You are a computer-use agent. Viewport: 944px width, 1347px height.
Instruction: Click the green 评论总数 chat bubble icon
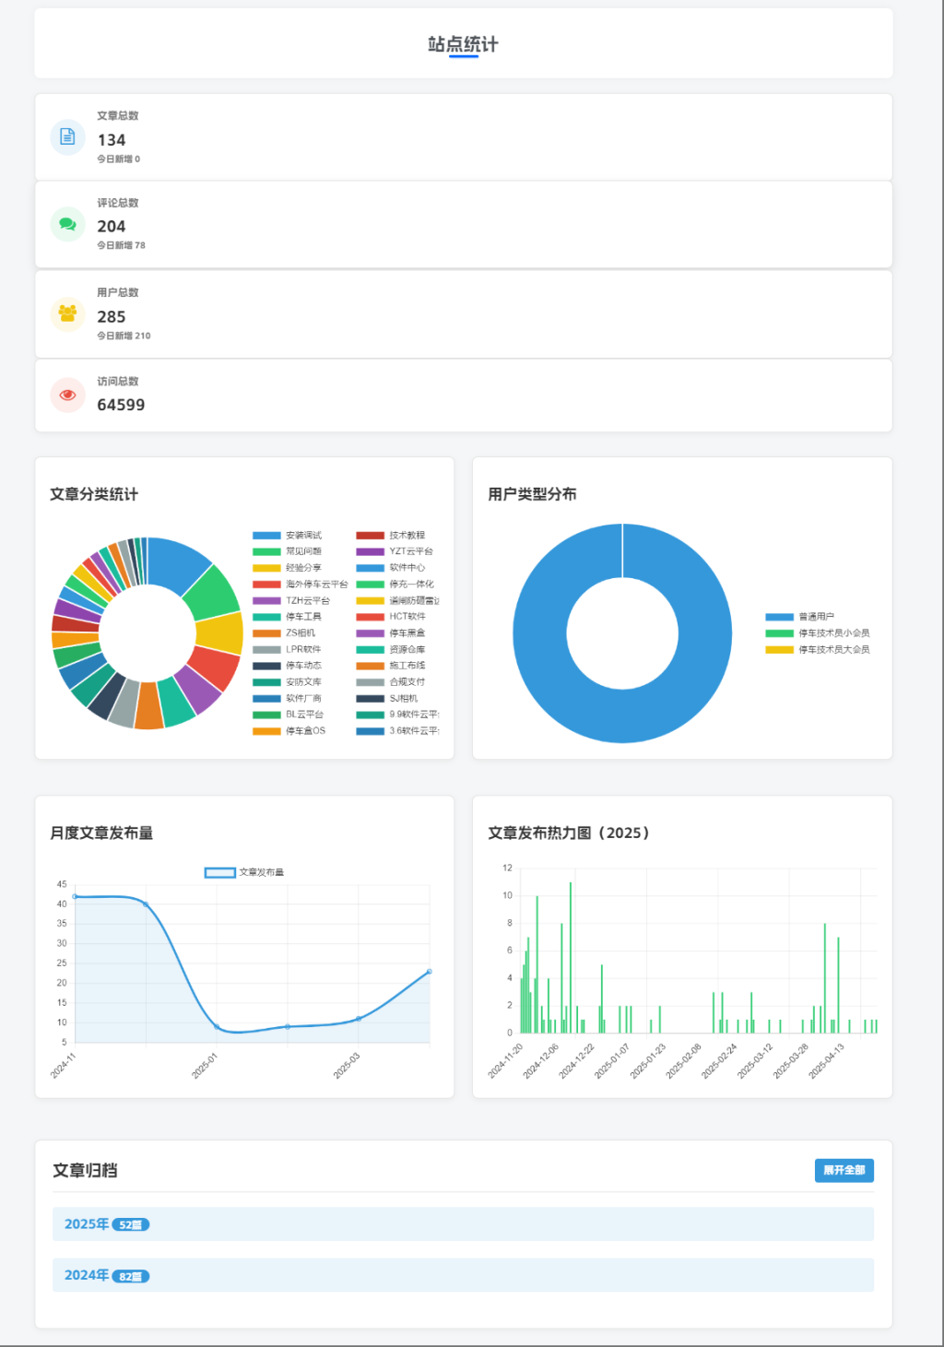pos(67,224)
